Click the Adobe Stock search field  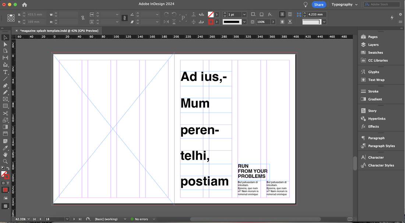[x=382, y=4]
